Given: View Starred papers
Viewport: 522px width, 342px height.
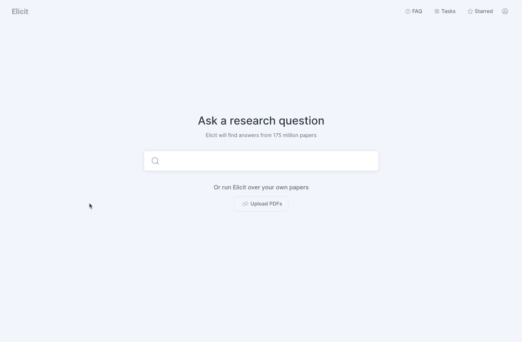Looking at the screenshot, I should point(480,11).
